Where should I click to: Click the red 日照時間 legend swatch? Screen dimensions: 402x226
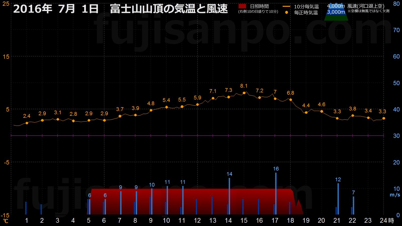tap(242, 6)
